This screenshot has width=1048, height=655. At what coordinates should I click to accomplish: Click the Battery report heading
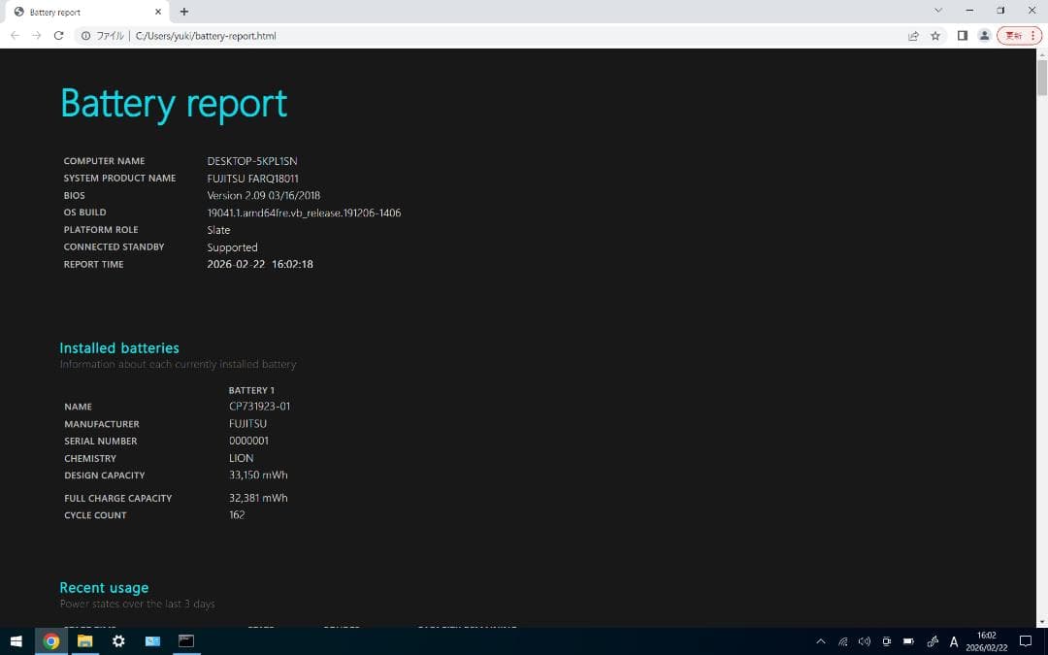click(x=174, y=104)
